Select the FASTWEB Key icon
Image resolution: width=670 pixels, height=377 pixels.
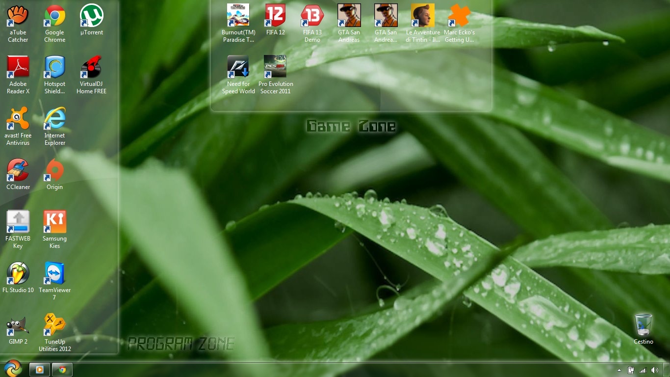pos(18,230)
